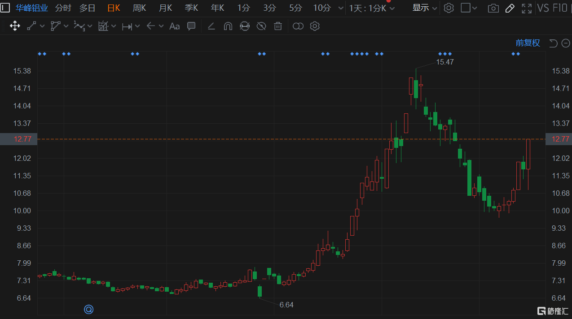Click the 华峰铝业 stock name
The width and height of the screenshot is (572, 319).
coord(32,8)
